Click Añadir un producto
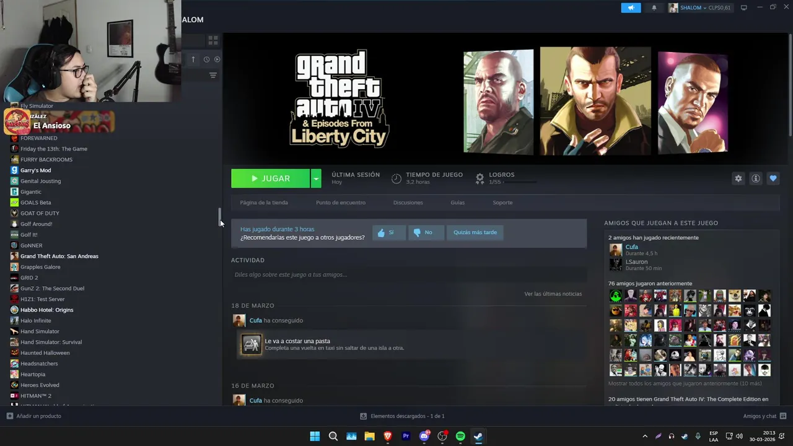This screenshot has height=446, width=793. 34,416
